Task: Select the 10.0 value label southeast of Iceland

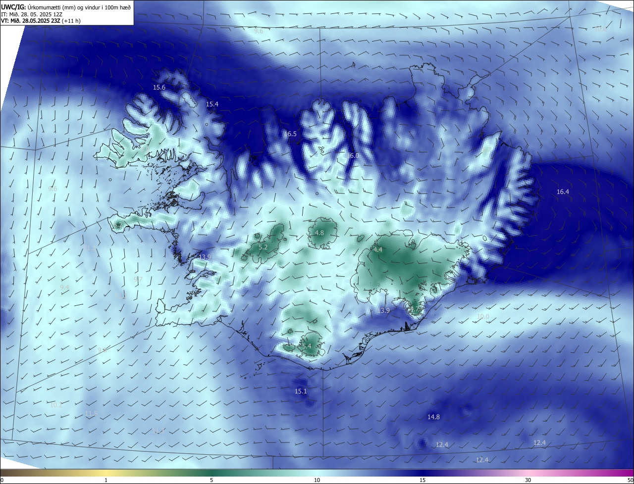Action: 483,316
